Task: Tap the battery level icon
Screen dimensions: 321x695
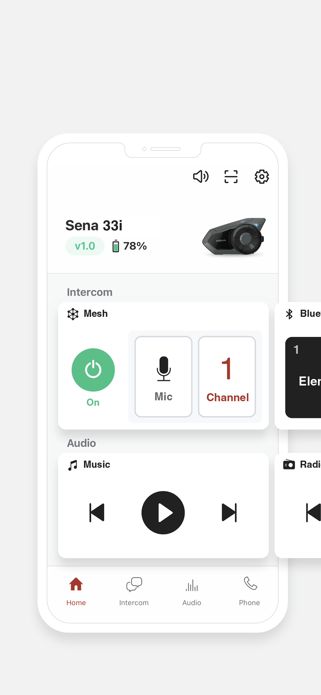Action: point(116,246)
